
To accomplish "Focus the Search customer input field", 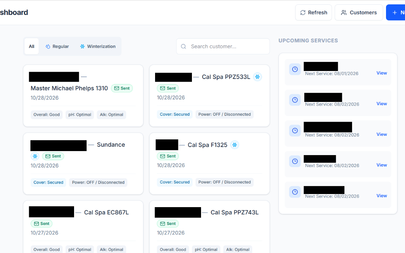I will 223,46.
